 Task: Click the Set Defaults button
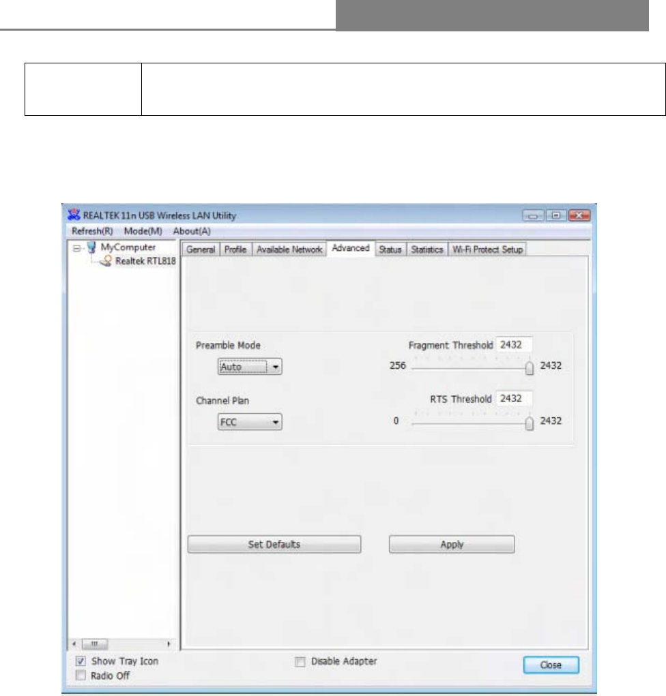tap(274, 544)
